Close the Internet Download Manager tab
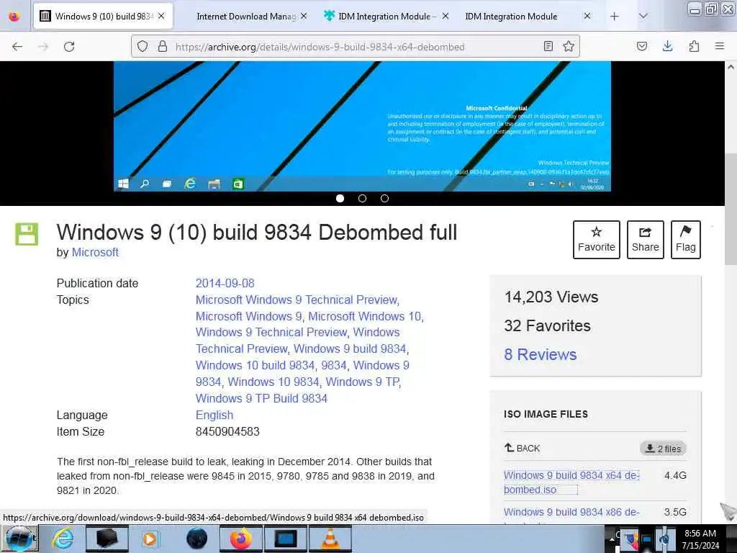737x553 pixels. (x=304, y=17)
